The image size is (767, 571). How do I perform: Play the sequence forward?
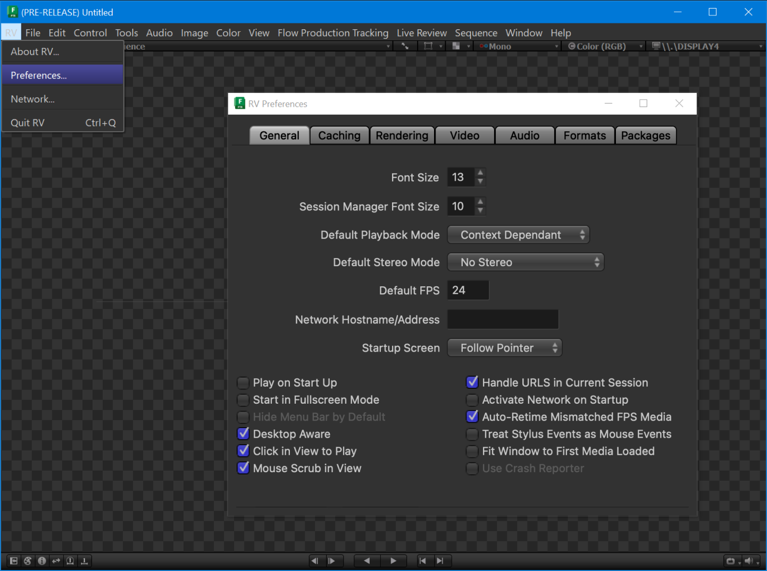pos(393,561)
